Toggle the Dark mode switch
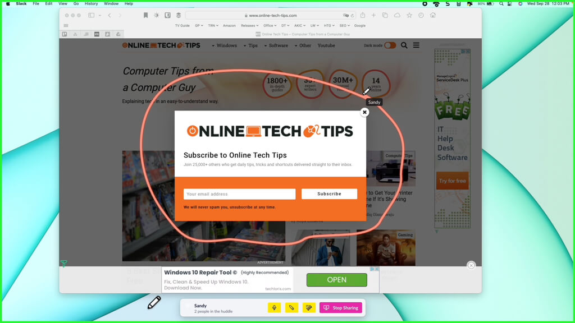Screen dimensions: 575x323 pyautogui.click(x=390, y=45)
